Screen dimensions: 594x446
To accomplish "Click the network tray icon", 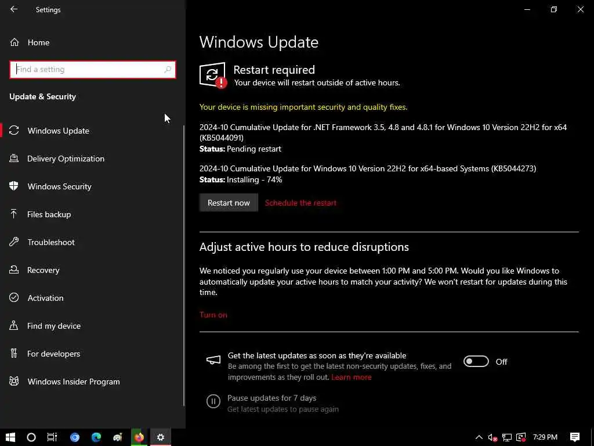I will [x=507, y=437].
